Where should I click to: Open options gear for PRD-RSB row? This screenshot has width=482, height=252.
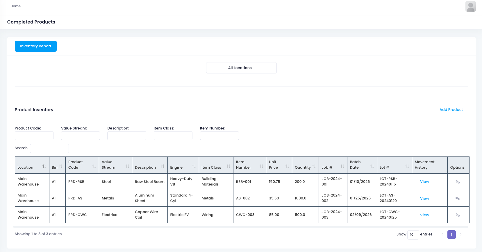coord(457,182)
